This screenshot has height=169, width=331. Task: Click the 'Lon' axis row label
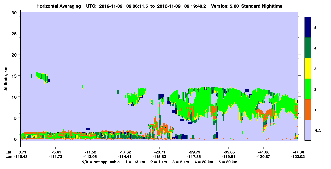pyautogui.click(x=8, y=157)
